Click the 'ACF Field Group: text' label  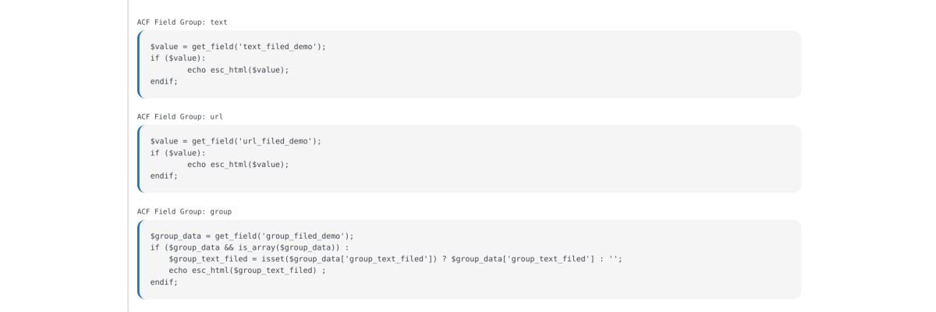[x=183, y=22]
